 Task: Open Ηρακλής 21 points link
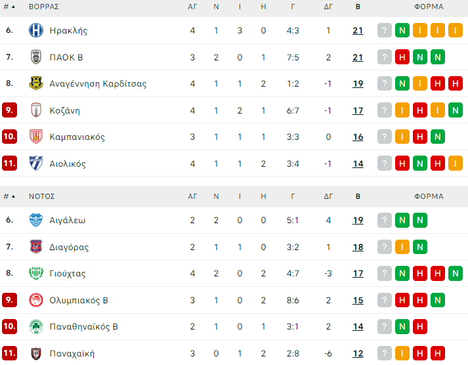(x=358, y=30)
